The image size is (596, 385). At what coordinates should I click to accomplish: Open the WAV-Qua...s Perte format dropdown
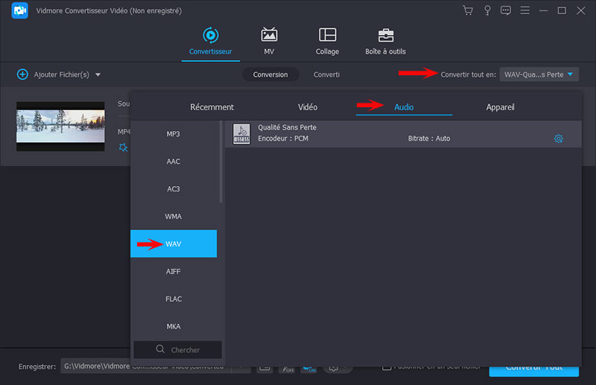click(539, 74)
